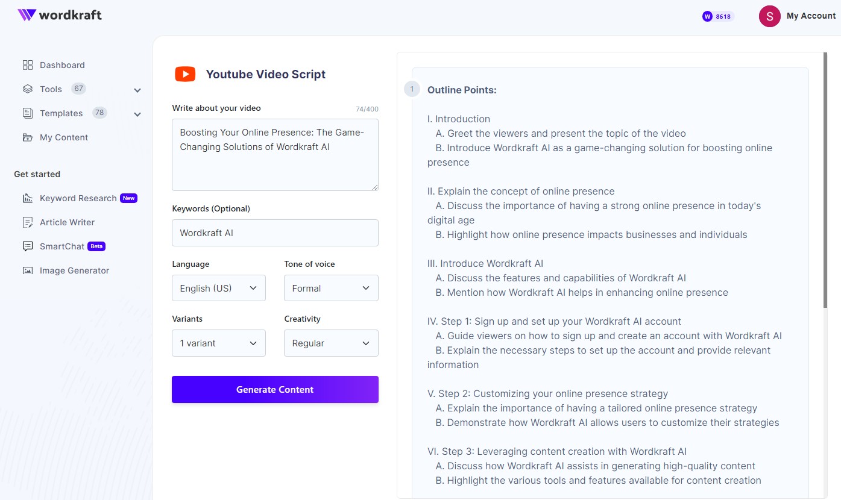Viewport: 841px width, 500px height.
Task: Click inside the Keywords input field
Action: 275,233
